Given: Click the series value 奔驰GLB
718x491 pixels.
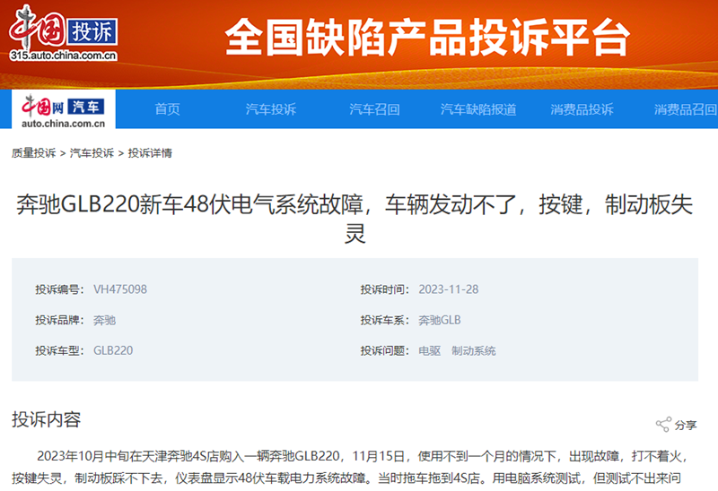Looking at the screenshot, I should (440, 320).
